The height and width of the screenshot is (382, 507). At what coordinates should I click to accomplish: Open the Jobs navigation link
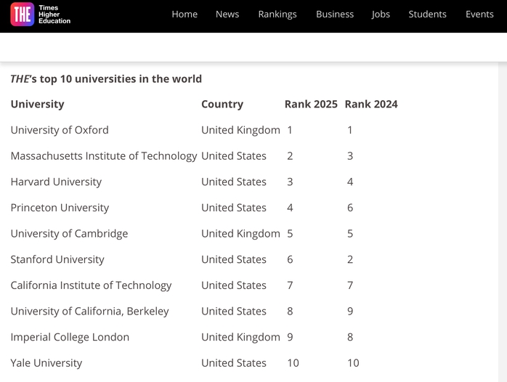[x=381, y=14]
